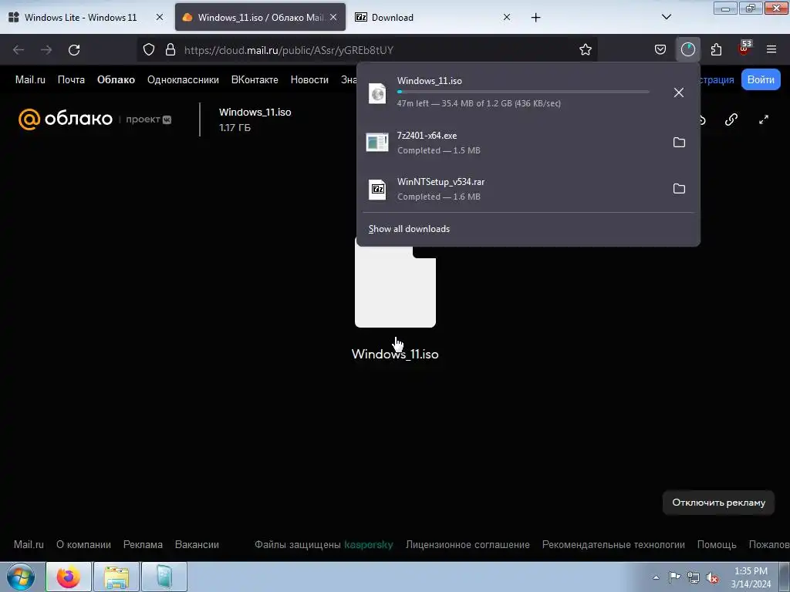
Task: Open Новости from the portal menu
Action: click(309, 80)
